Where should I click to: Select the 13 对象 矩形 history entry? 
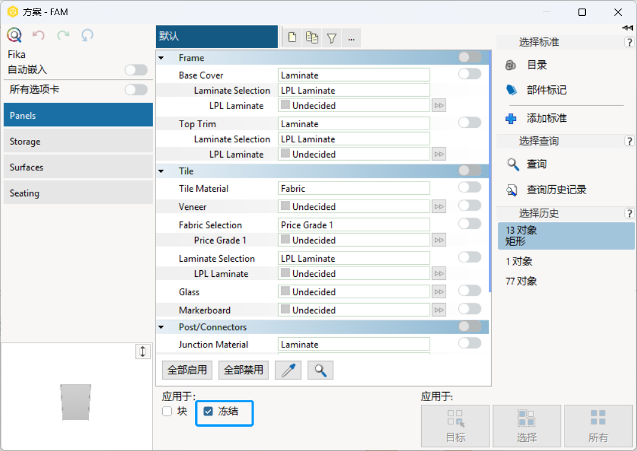(566, 236)
